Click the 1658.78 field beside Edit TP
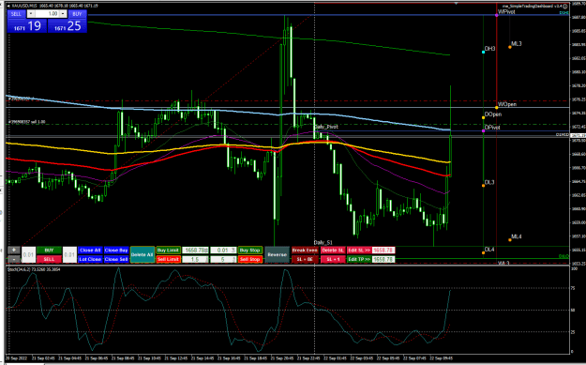The image size is (586, 365). click(x=383, y=259)
